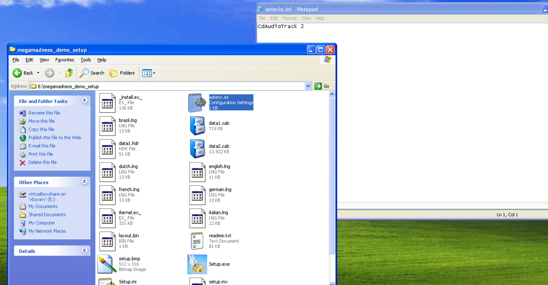Open the Explorer Edit menu

point(29,60)
